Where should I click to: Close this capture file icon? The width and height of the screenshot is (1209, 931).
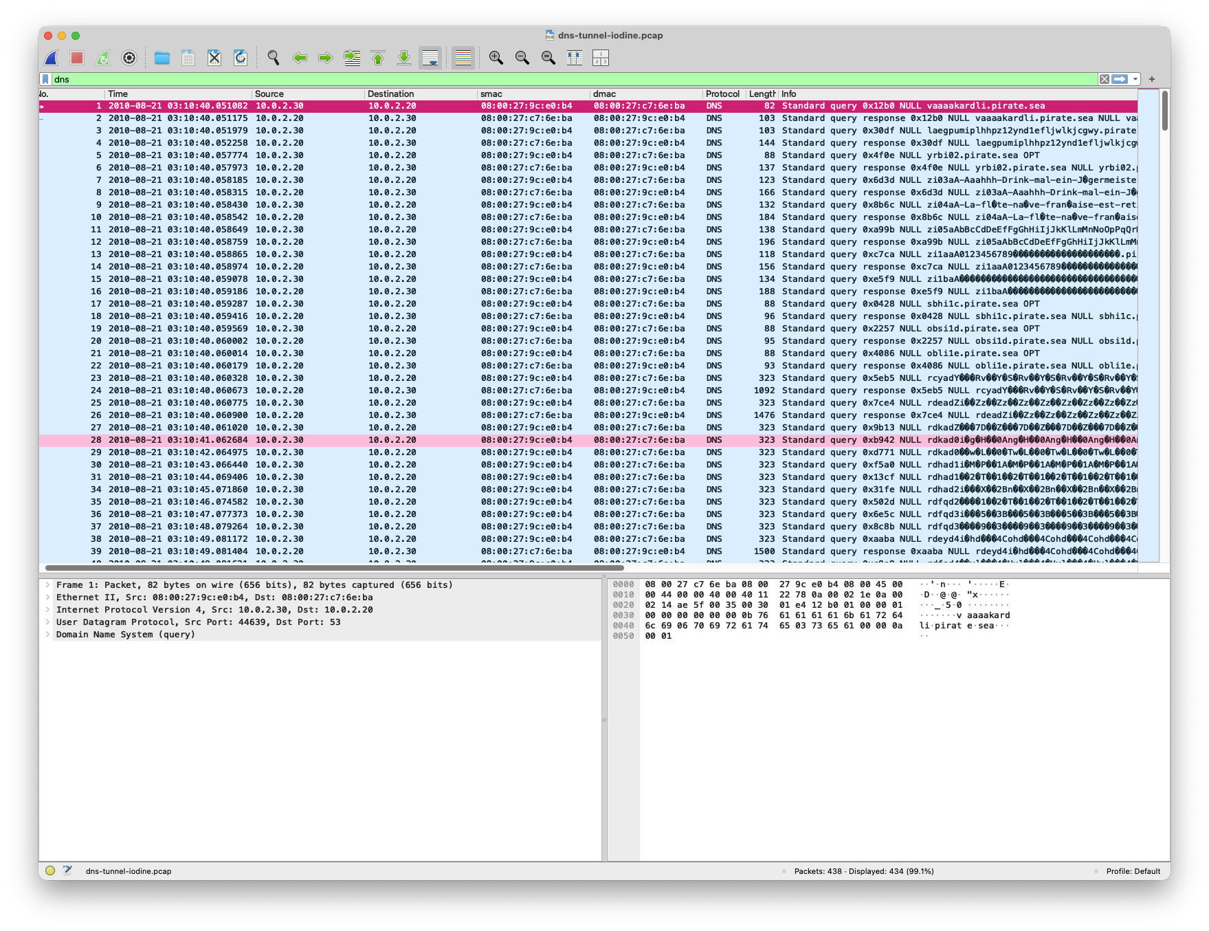point(214,58)
